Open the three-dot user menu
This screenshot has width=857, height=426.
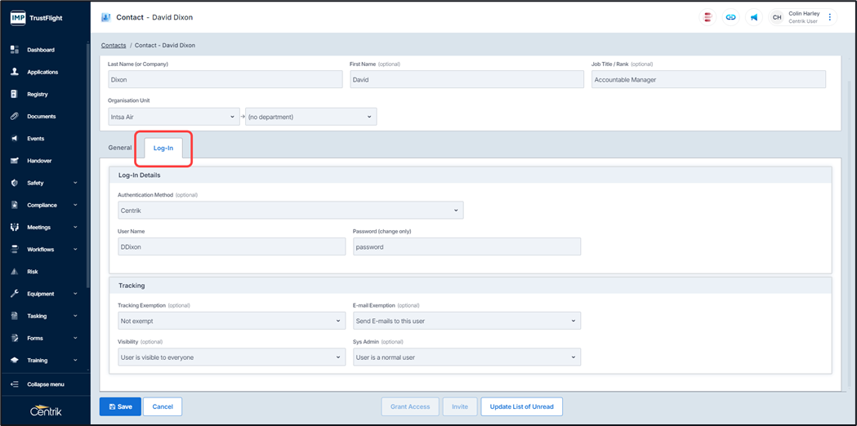[x=830, y=17]
